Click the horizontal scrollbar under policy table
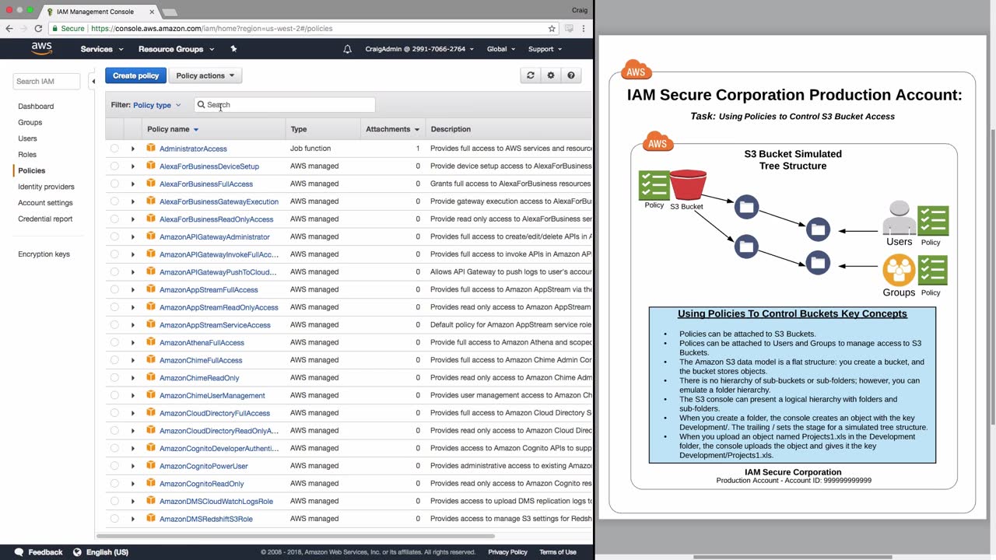This screenshot has height=560, width=996. (296, 536)
